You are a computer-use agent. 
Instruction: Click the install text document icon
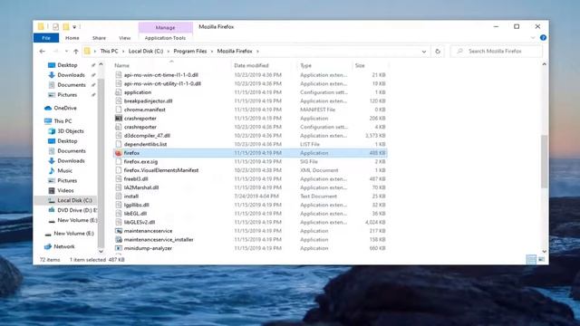coord(119,197)
